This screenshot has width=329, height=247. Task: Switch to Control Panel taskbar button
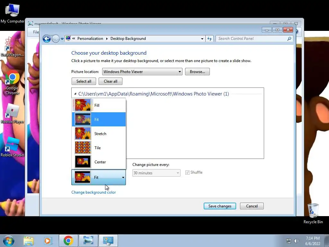point(108,241)
